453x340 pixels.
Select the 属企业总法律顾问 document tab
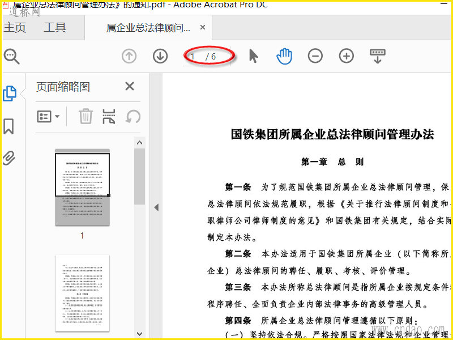[x=148, y=28]
